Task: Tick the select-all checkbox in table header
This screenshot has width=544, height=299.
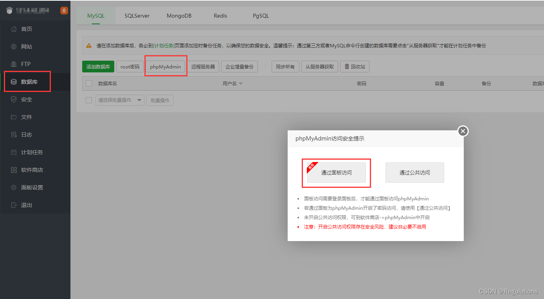Action: [89, 83]
